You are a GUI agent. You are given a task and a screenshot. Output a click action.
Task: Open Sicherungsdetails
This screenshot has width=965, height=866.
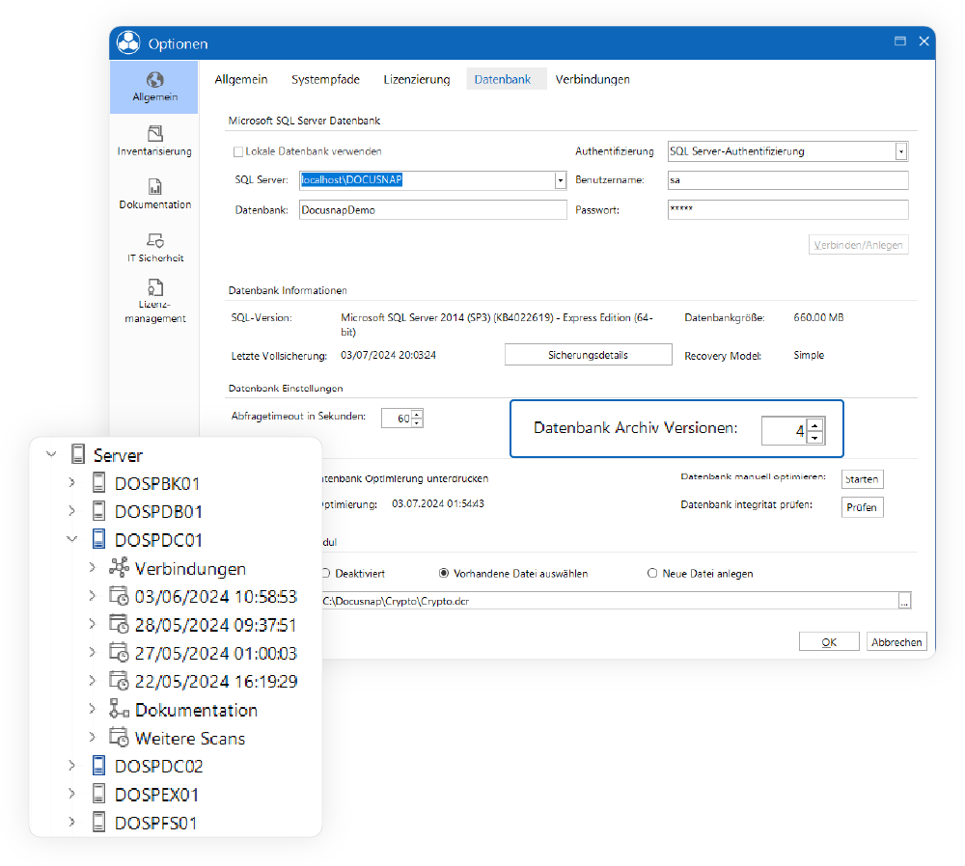589,355
